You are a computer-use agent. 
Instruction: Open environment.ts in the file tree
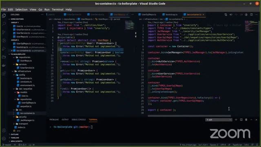(27, 85)
